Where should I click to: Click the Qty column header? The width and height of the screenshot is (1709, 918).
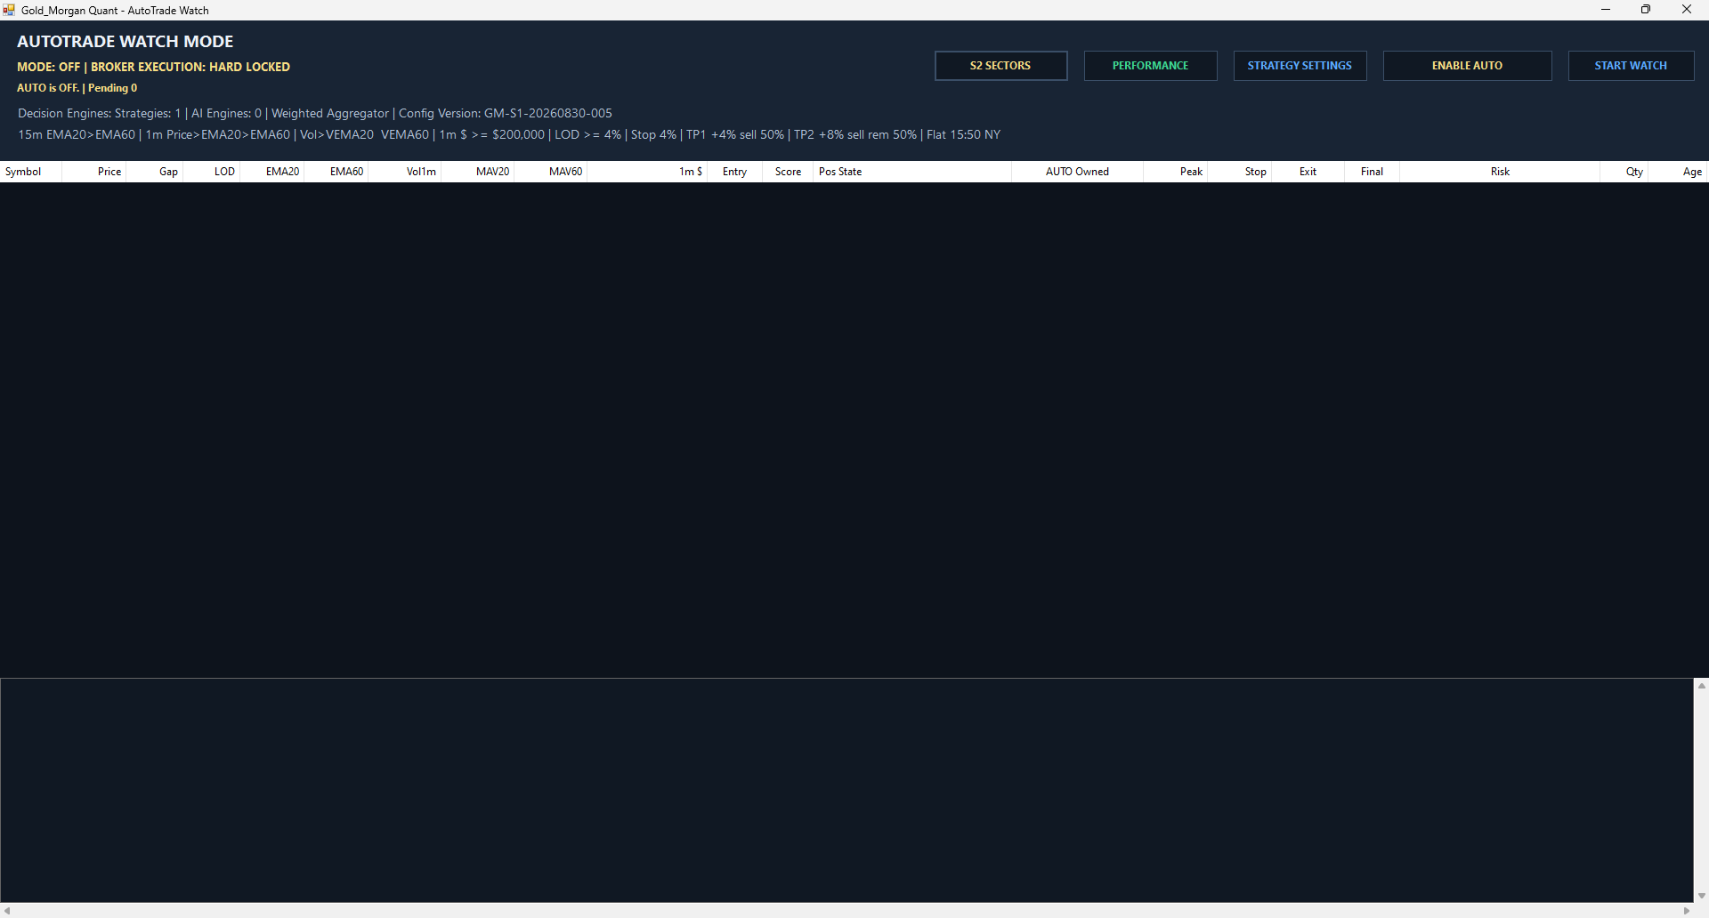point(1624,172)
